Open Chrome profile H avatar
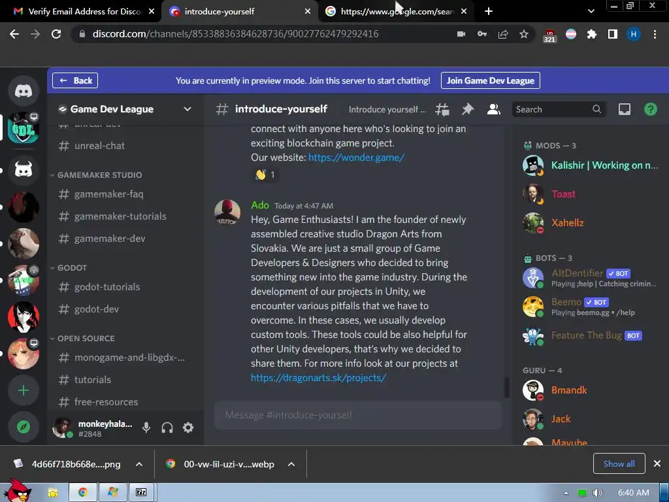This screenshot has height=502, width=669. (x=634, y=34)
